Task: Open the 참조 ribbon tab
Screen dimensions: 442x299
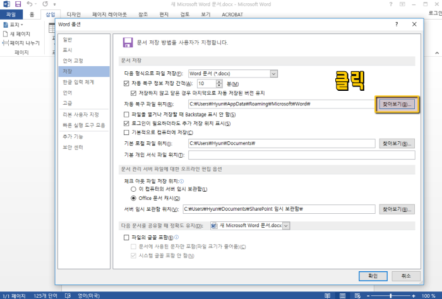Action: point(143,15)
